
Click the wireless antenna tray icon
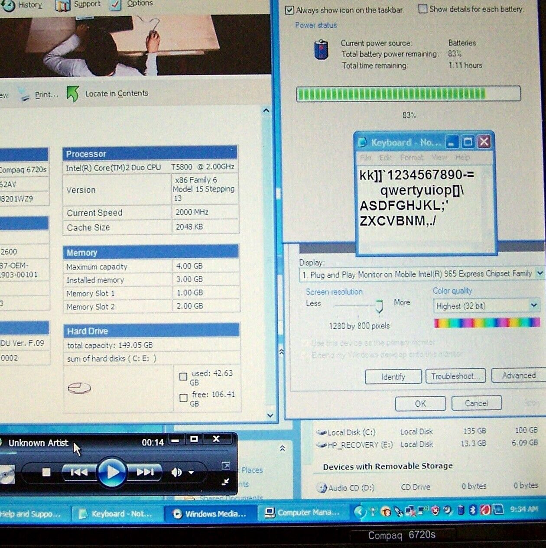373,512
